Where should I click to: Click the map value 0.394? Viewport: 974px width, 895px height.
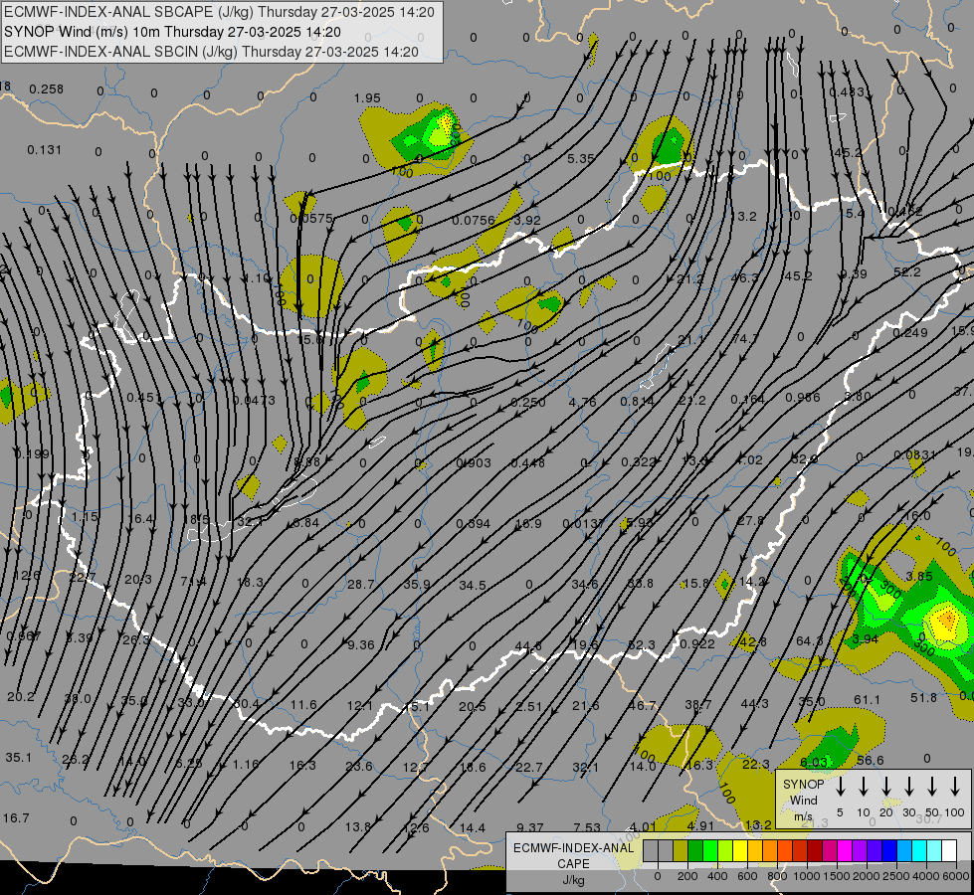[x=474, y=524]
